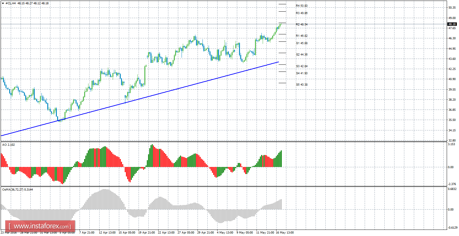Screen dimensions: 459x236
Task: Click the S5 40.38 pivot label
Action: 302,85
